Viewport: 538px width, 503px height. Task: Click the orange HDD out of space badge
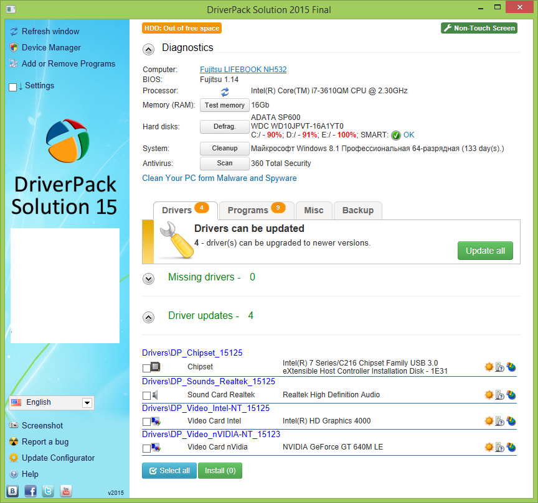pos(182,28)
